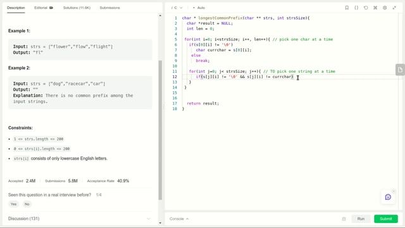Click code line 17 'return result;'
This screenshot has height=228, width=405.
pyautogui.click(x=202, y=103)
